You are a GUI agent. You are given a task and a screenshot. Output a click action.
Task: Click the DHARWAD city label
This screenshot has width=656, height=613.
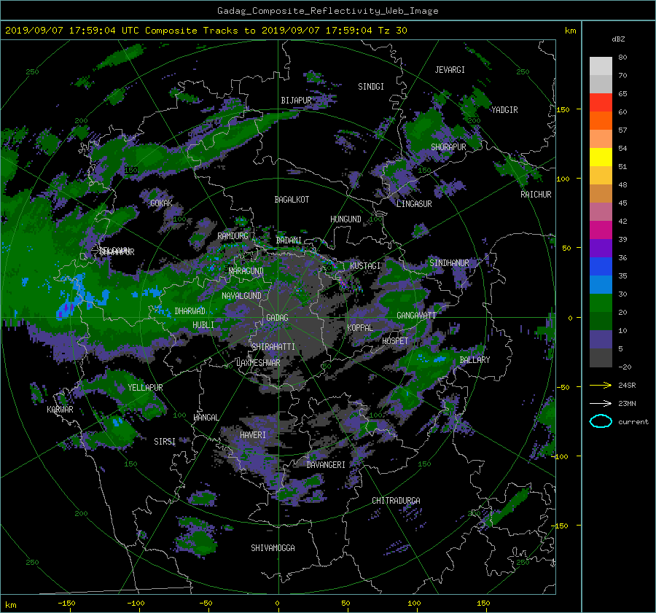click(190, 311)
